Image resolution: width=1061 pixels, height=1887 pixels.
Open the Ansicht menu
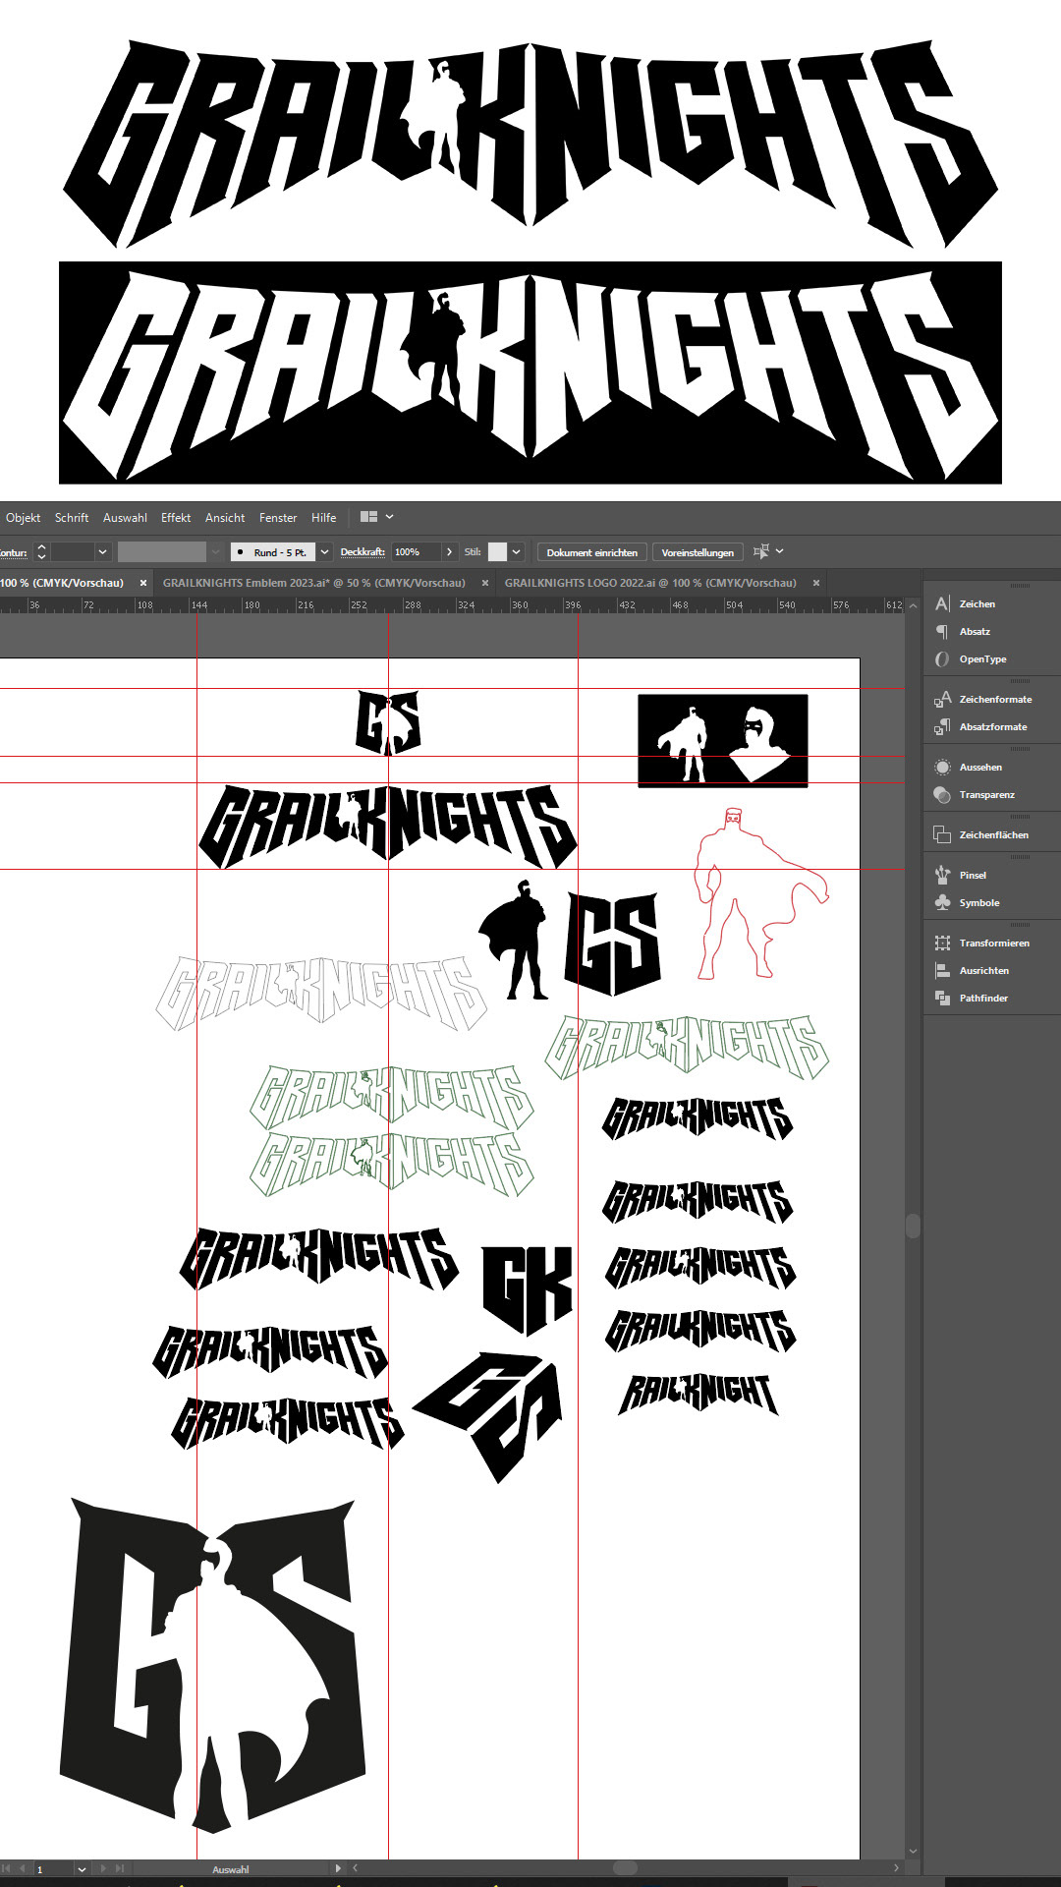coord(225,518)
